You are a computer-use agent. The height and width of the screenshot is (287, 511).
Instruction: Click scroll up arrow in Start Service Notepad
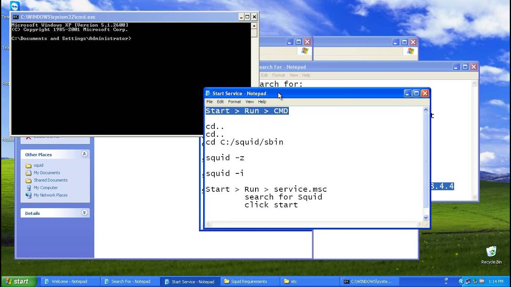[426, 110]
